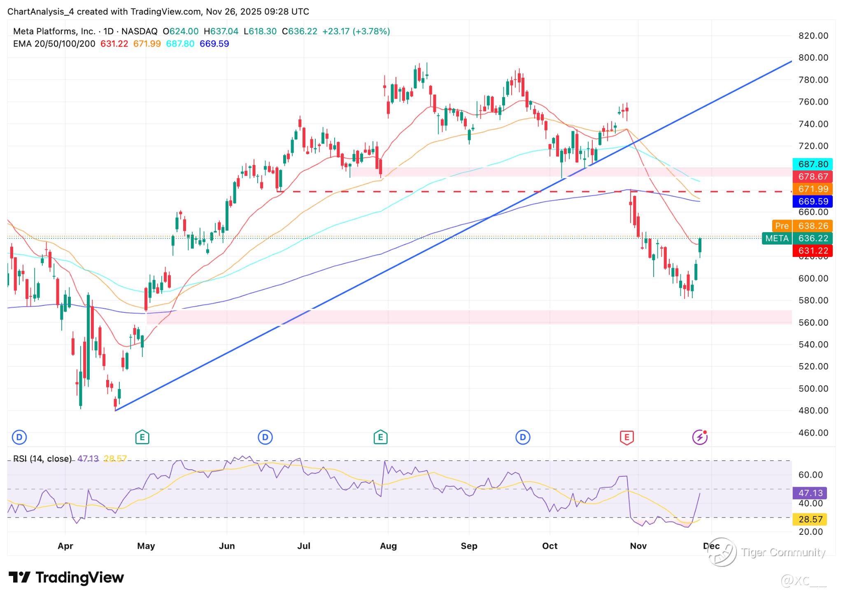Viewport: 843px width, 599px height.
Task: Select the RSI (14, close) indicator legend
Action: pos(42,459)
